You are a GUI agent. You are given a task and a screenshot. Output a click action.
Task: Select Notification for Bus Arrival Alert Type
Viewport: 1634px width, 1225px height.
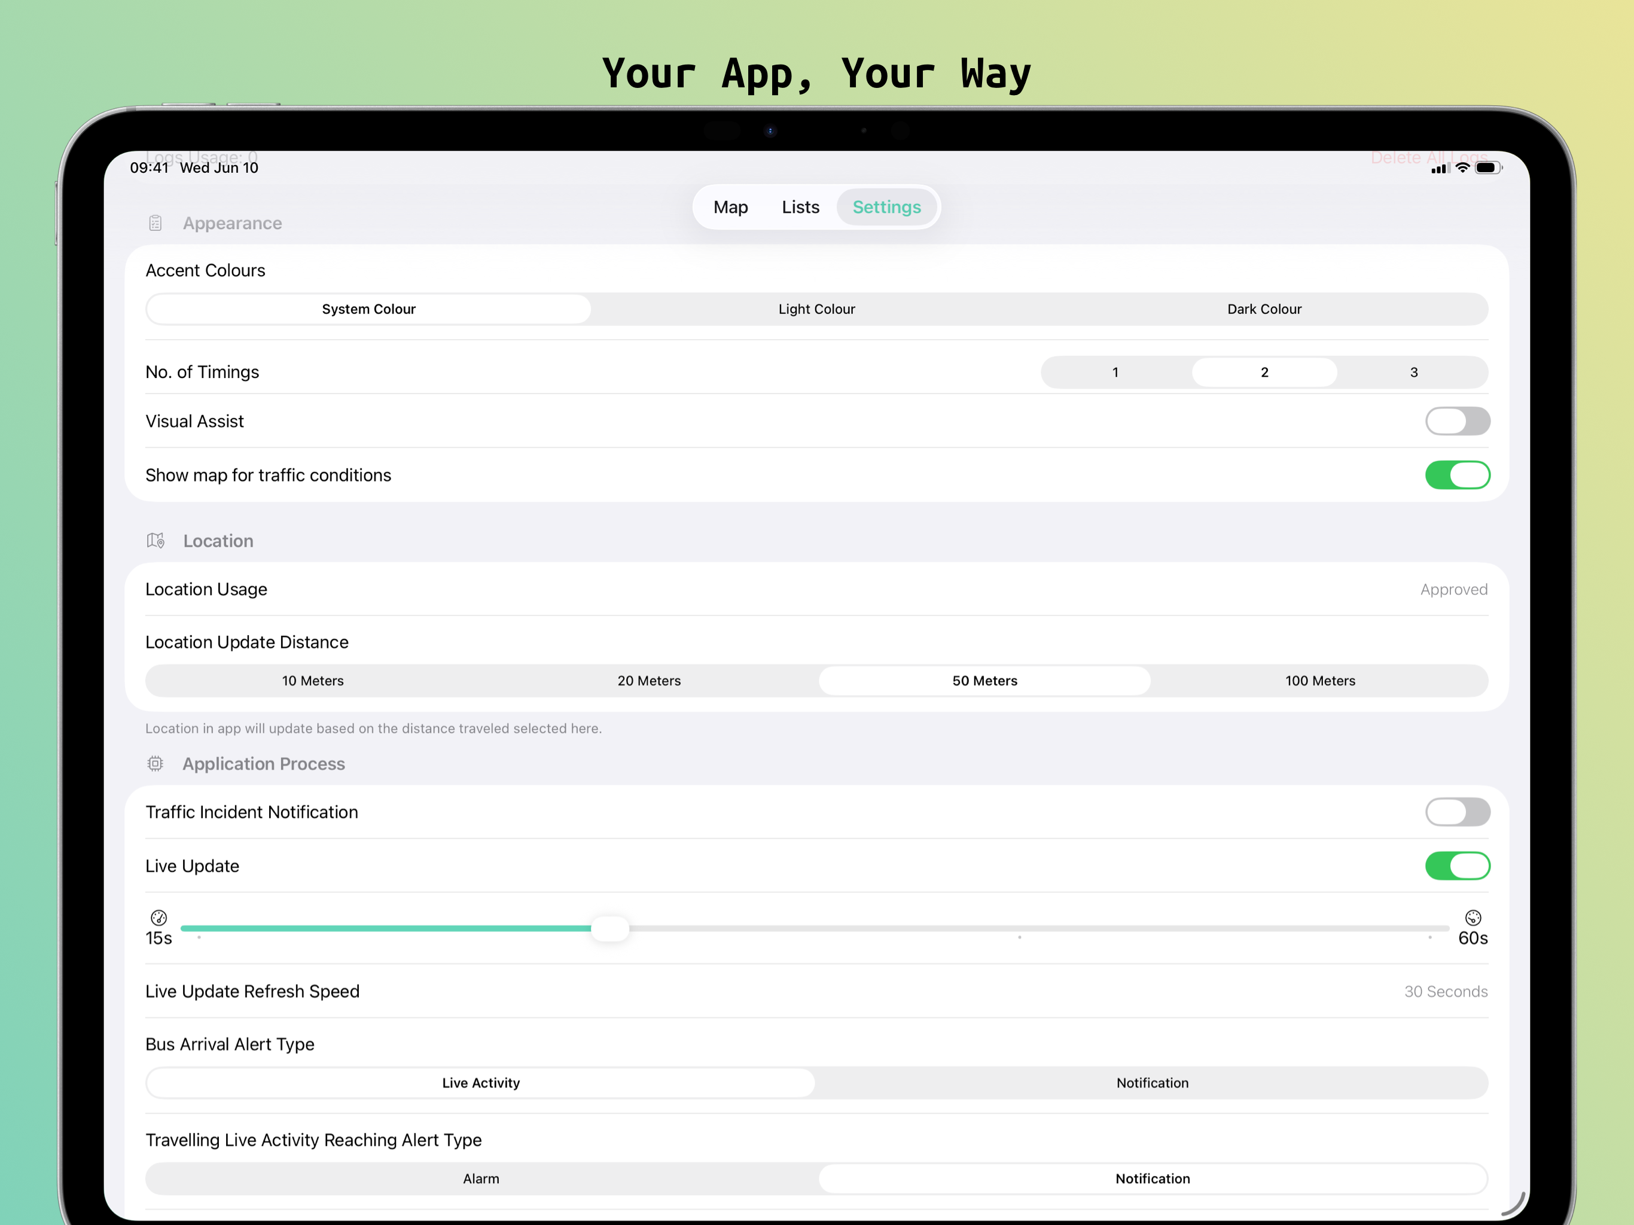pos(1153,1083)
